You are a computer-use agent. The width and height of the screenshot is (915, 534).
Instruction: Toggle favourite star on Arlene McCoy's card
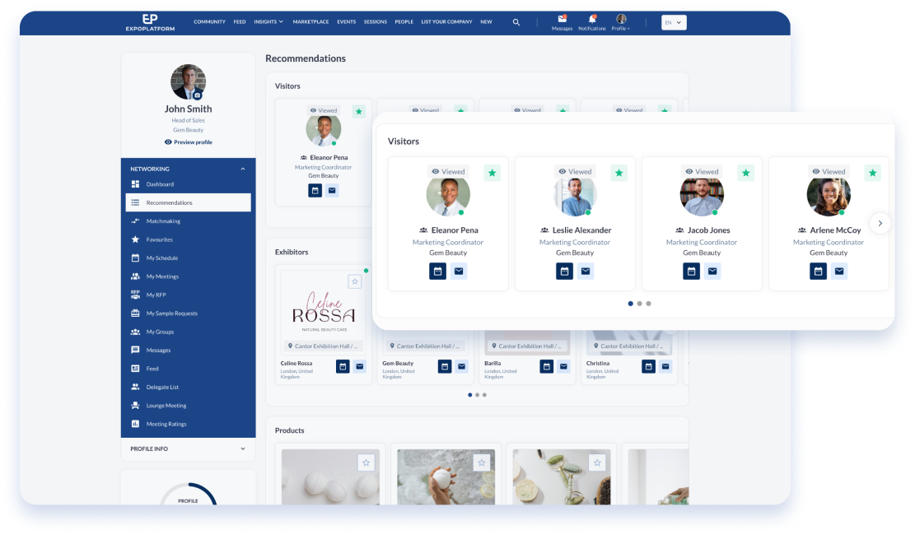(872, 173)
